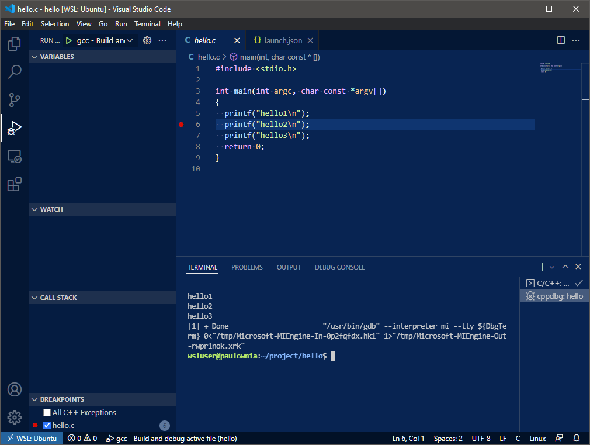
Task: Switch to the PROBLEMS panel tab
Action: coord(247,267)
